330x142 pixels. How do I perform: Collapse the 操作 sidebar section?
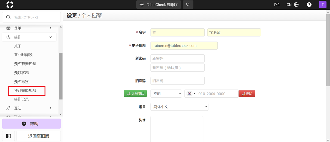(50, 37)
